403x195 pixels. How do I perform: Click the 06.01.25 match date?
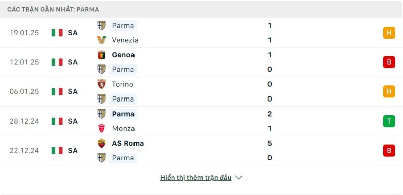24,91
